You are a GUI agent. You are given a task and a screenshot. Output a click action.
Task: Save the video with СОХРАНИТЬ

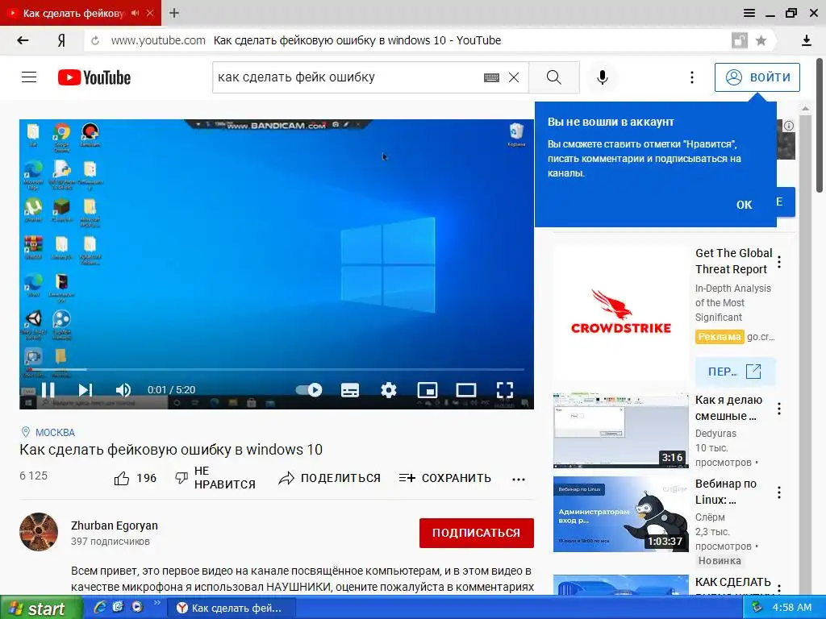444,478
